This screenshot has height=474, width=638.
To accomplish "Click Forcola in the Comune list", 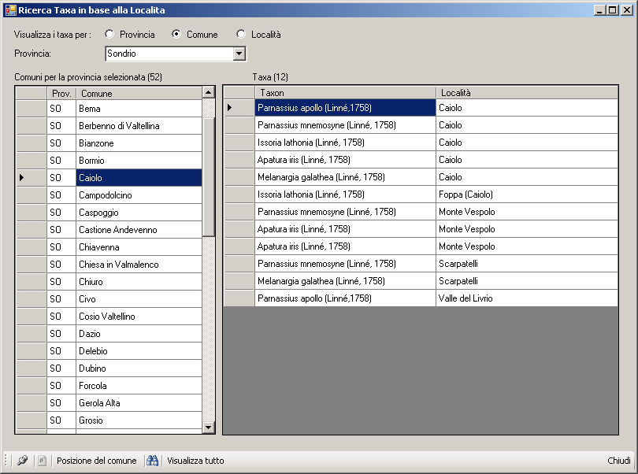I will 139,385.
